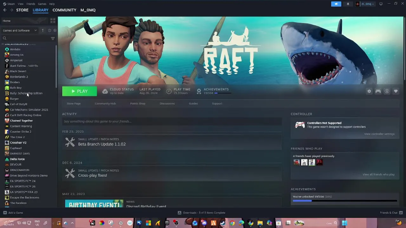Open the notifications bell

[348, 4]
